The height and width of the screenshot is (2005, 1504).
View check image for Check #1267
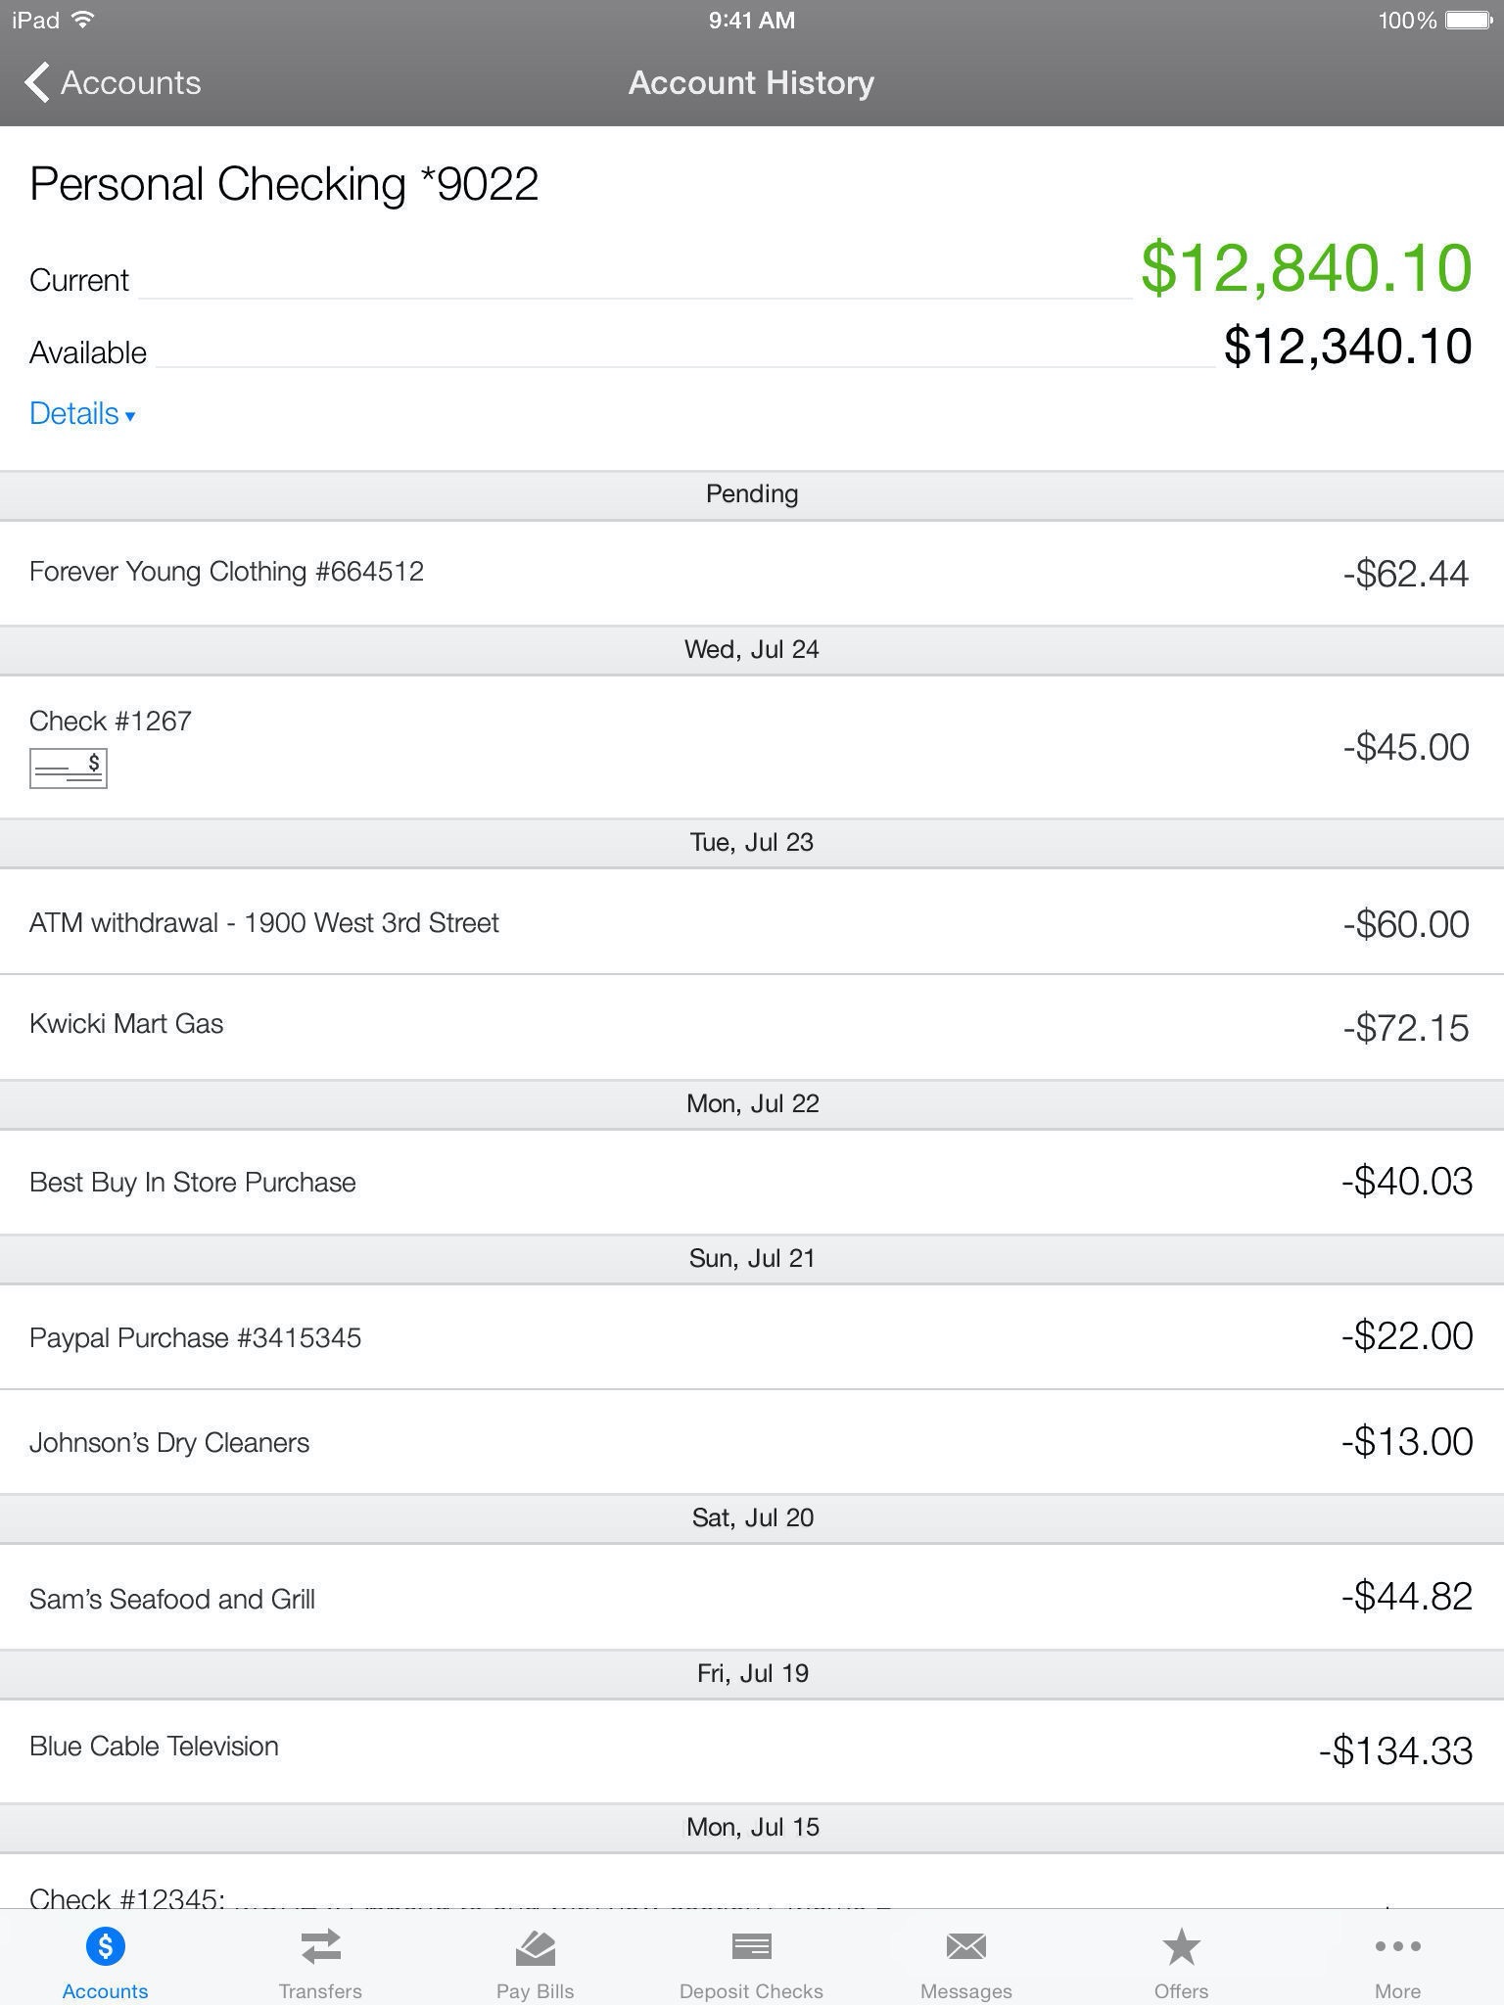coord(68,769)
